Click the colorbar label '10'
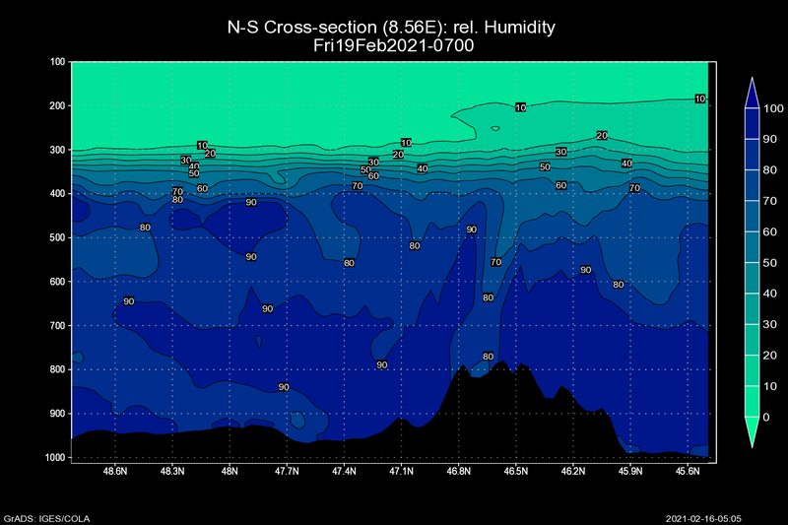 770,386
